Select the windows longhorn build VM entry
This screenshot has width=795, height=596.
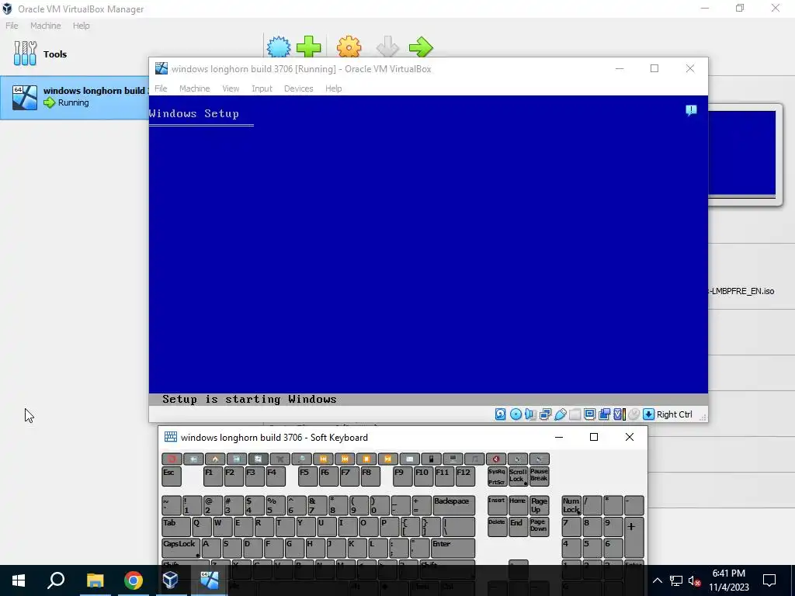point(75,97)
